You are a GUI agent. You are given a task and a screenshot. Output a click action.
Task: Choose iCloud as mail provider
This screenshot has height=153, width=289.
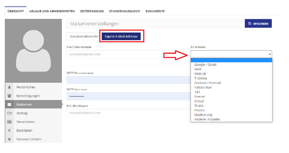point(231,101)
